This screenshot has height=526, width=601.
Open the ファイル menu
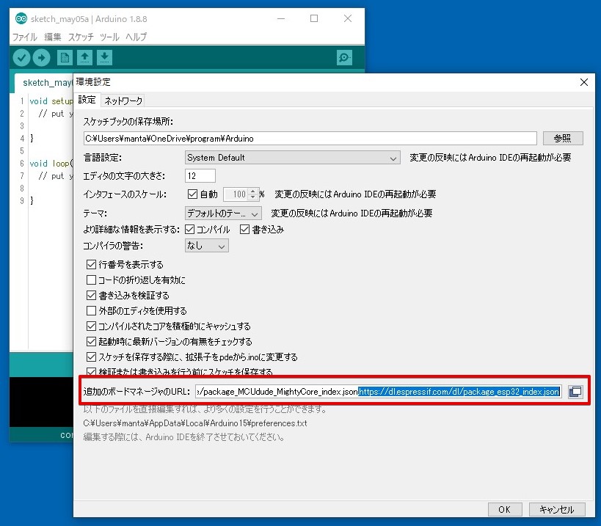tap(25, 37)
